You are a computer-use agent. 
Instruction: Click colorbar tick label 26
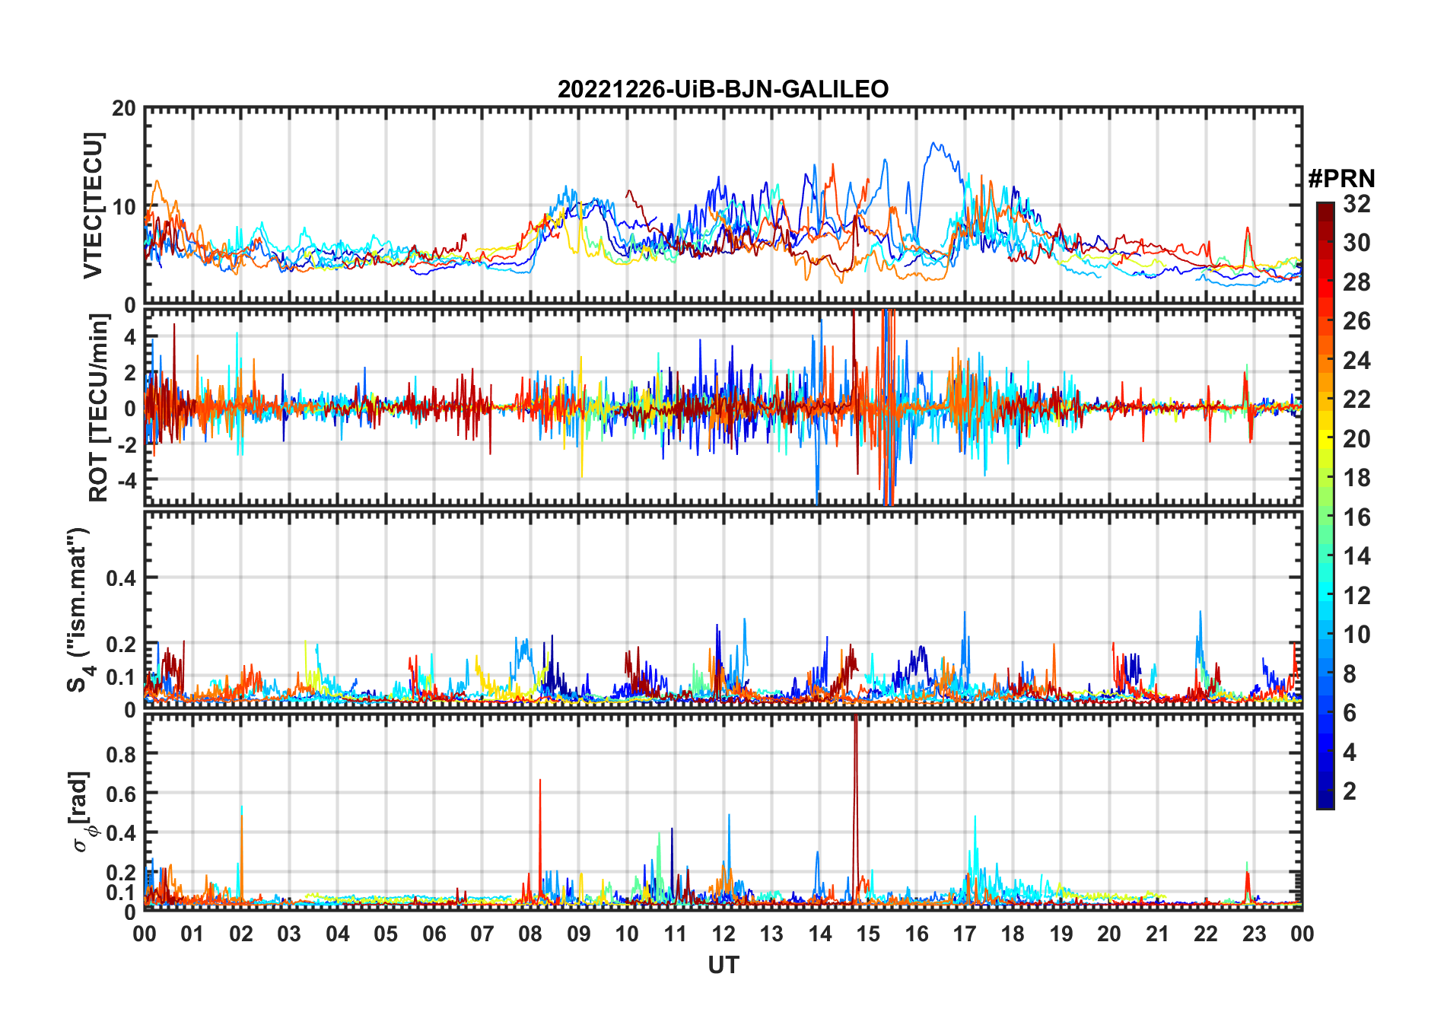[1356, 321]
